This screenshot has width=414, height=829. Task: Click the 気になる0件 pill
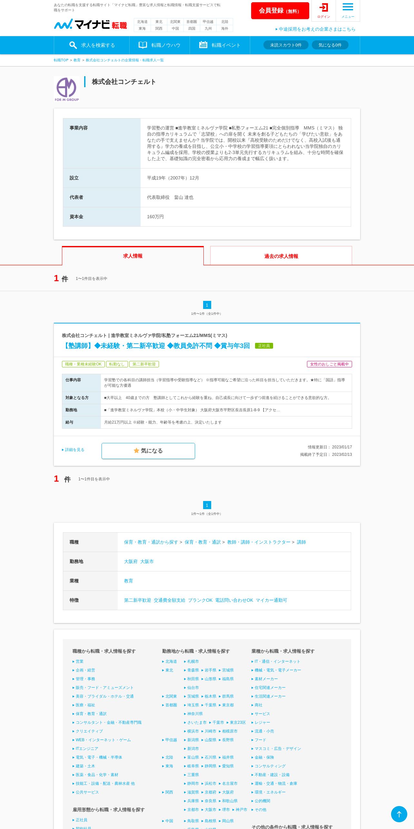click(x=330, y=45)
